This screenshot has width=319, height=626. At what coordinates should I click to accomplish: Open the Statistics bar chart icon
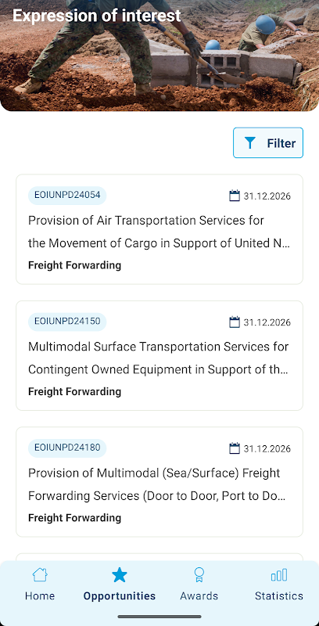278,575
